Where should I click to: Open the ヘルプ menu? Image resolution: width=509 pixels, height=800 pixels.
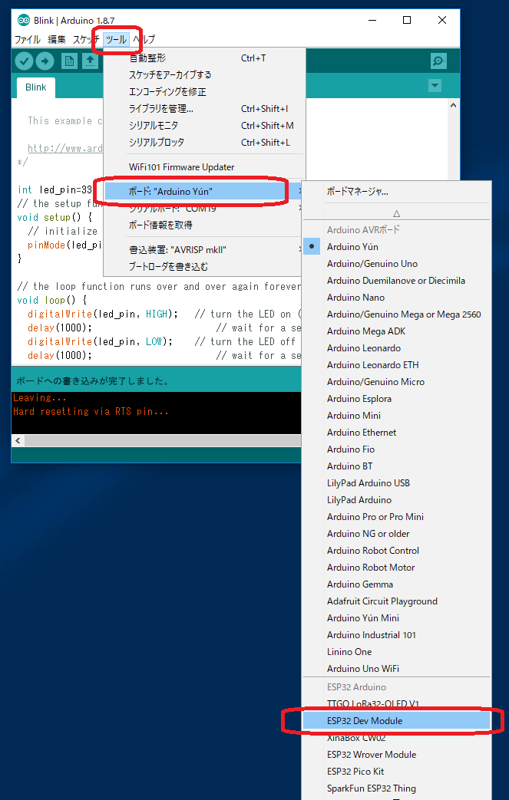click(x=144, y=39)
